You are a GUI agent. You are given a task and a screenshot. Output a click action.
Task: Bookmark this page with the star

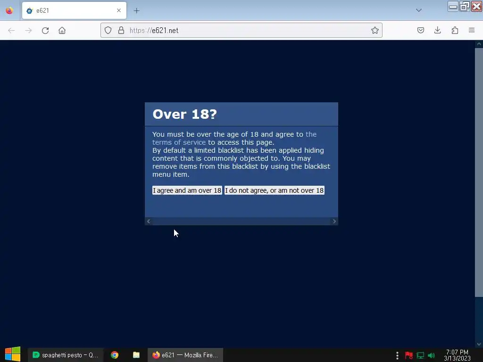point(375,30)
